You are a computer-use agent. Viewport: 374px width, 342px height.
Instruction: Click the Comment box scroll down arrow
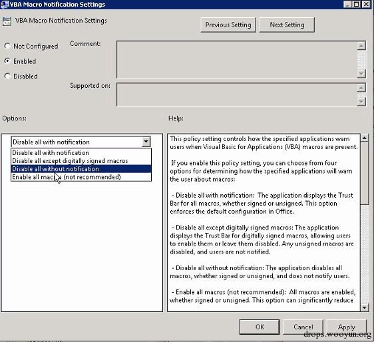point(361,73)
